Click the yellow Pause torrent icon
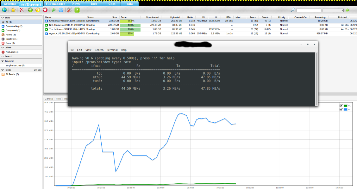The width and height of the screenshot is (357, 189). 38,10
